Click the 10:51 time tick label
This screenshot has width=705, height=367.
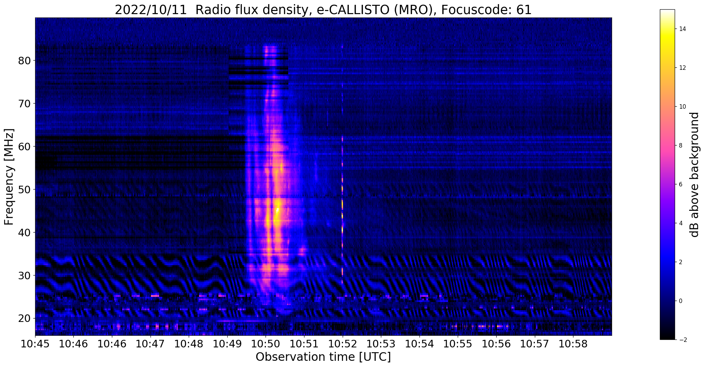(304, 344)
